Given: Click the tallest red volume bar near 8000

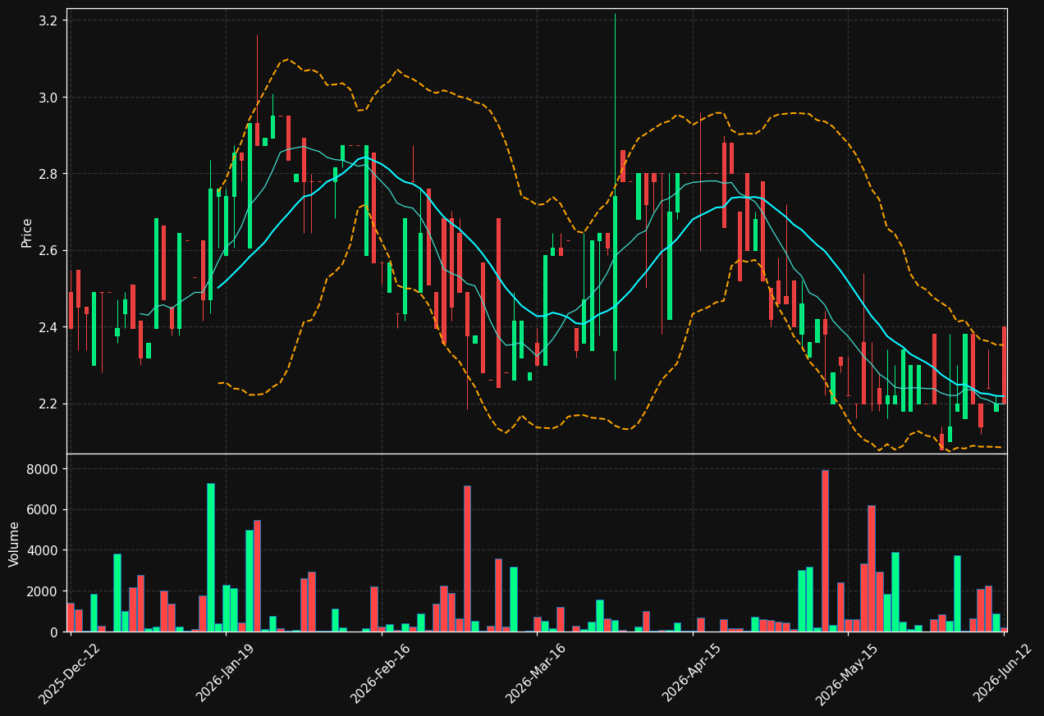Looking at the screenshot, I should point(825,550).
